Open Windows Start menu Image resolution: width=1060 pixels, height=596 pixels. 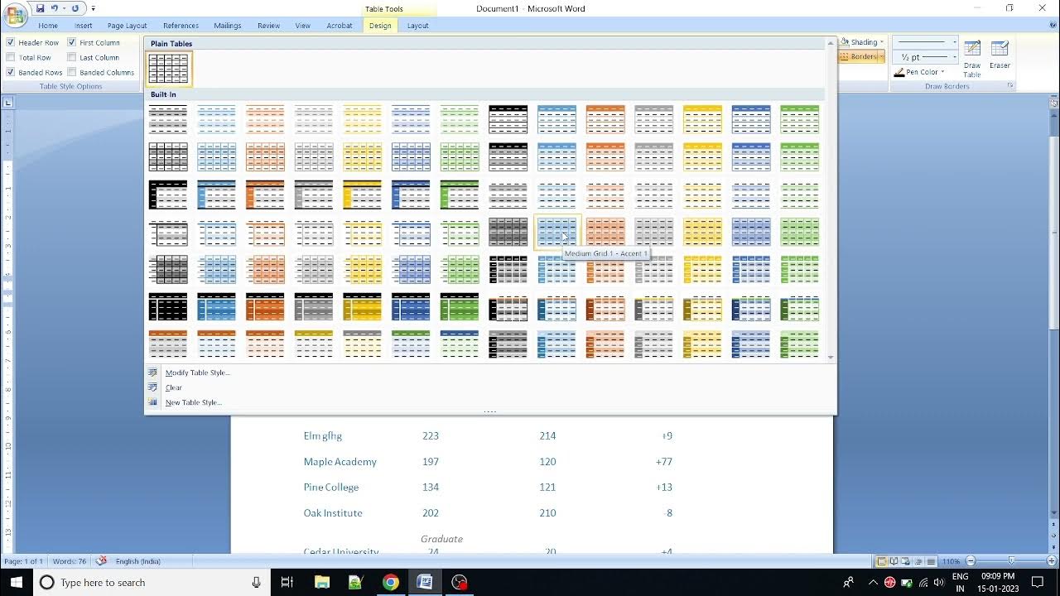click(17, 583)
